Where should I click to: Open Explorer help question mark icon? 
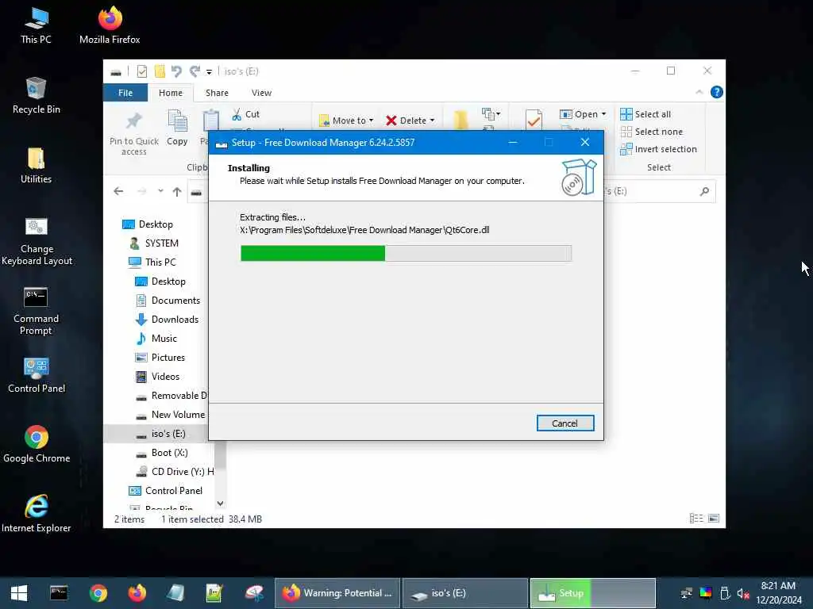(x=717, y=92)
